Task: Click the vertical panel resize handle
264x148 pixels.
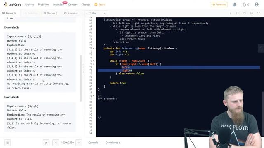Action: [83, 69]
